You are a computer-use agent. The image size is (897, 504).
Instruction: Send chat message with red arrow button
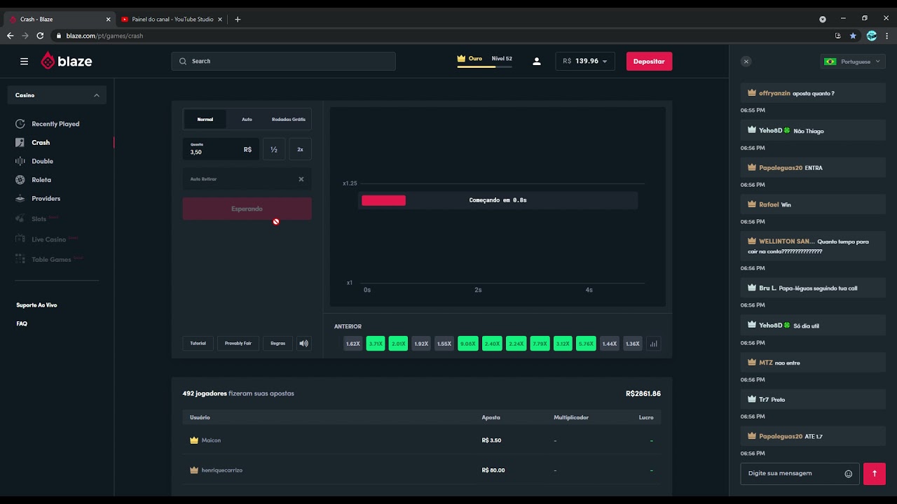point(875,474)
